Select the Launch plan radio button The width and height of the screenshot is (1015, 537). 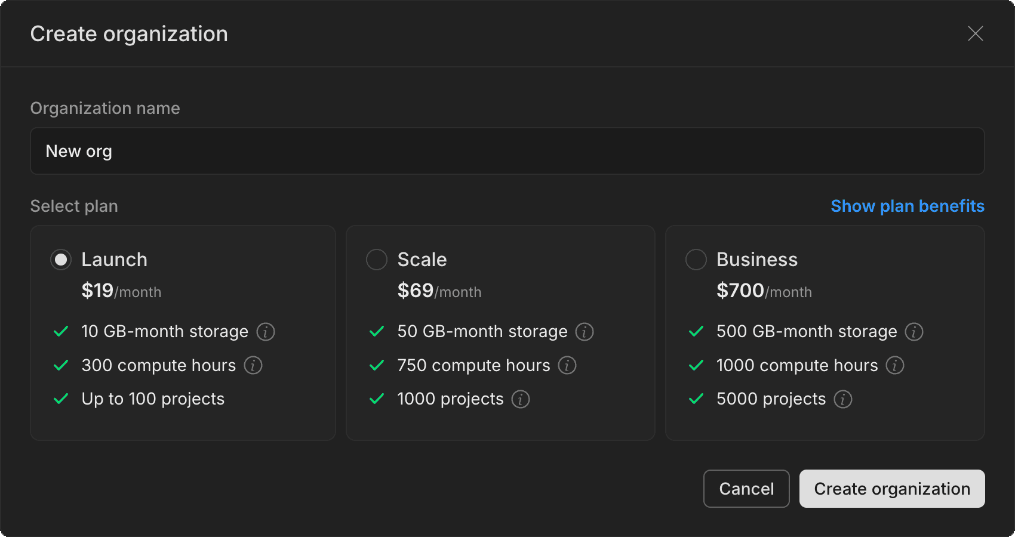click(60, 259)
